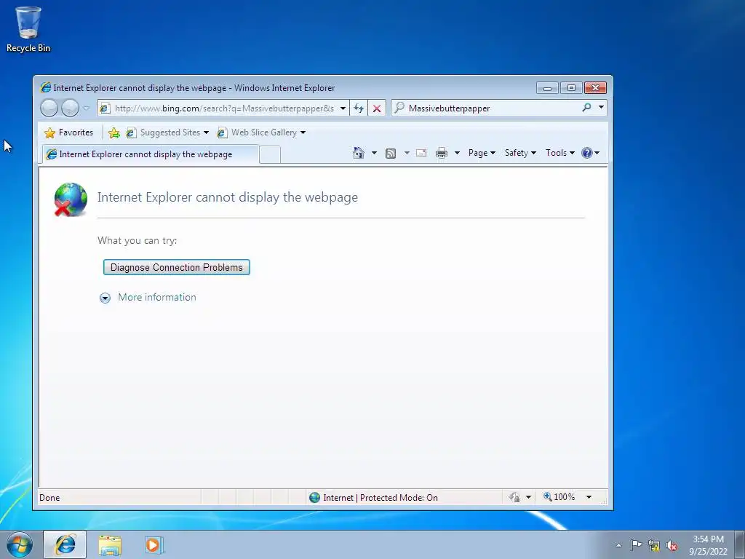Viewport: 745px width, 559px height.
Task: Open Windows Explorer from taskbar
Action: click(110, 545)
